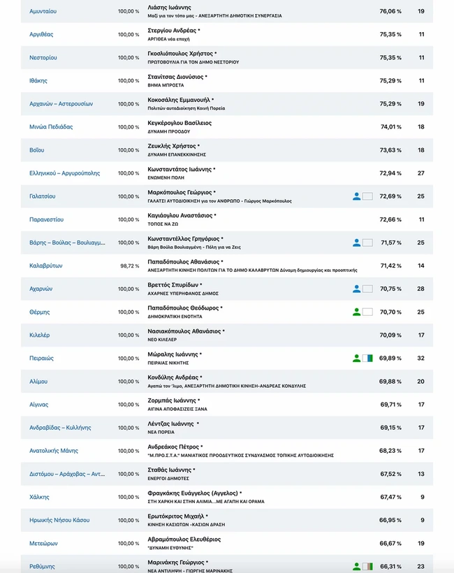Click the blue-green party color box for Πειραιώς
Image resolution: width=454 pixels, height=573 pixels.
(367, 358)
